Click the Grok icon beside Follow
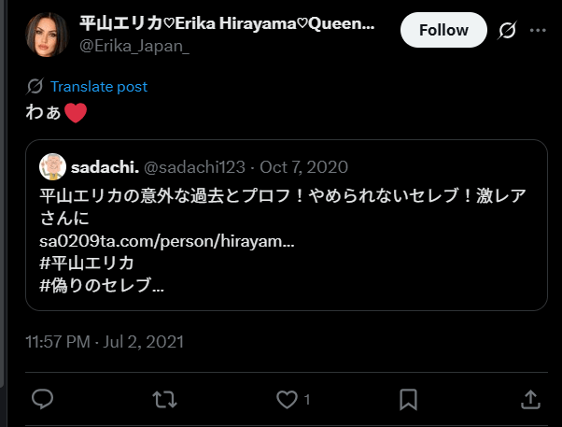The height and width of the screenshot is (427, 562). click(x=508, y=31)
